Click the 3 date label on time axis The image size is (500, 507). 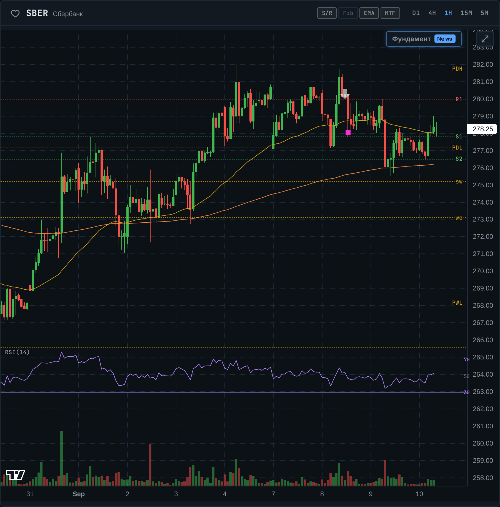176,494
